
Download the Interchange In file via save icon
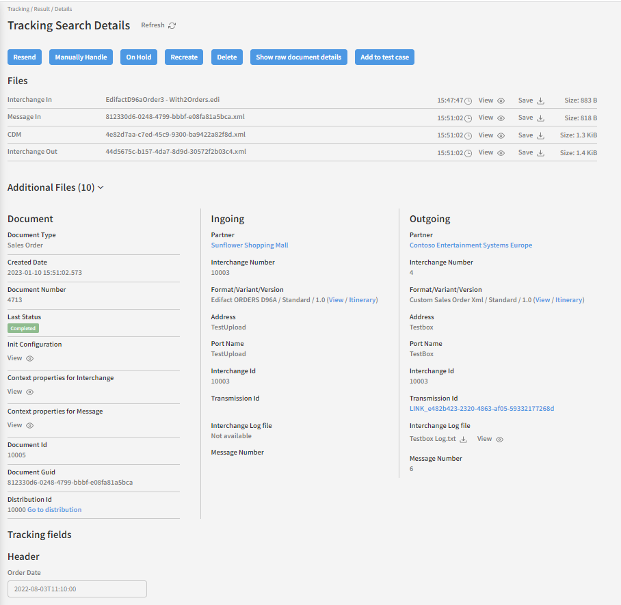pyautogui.click(x=540, y=101)
